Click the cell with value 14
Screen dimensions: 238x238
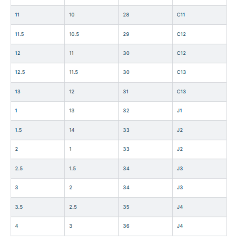point(72,130)
